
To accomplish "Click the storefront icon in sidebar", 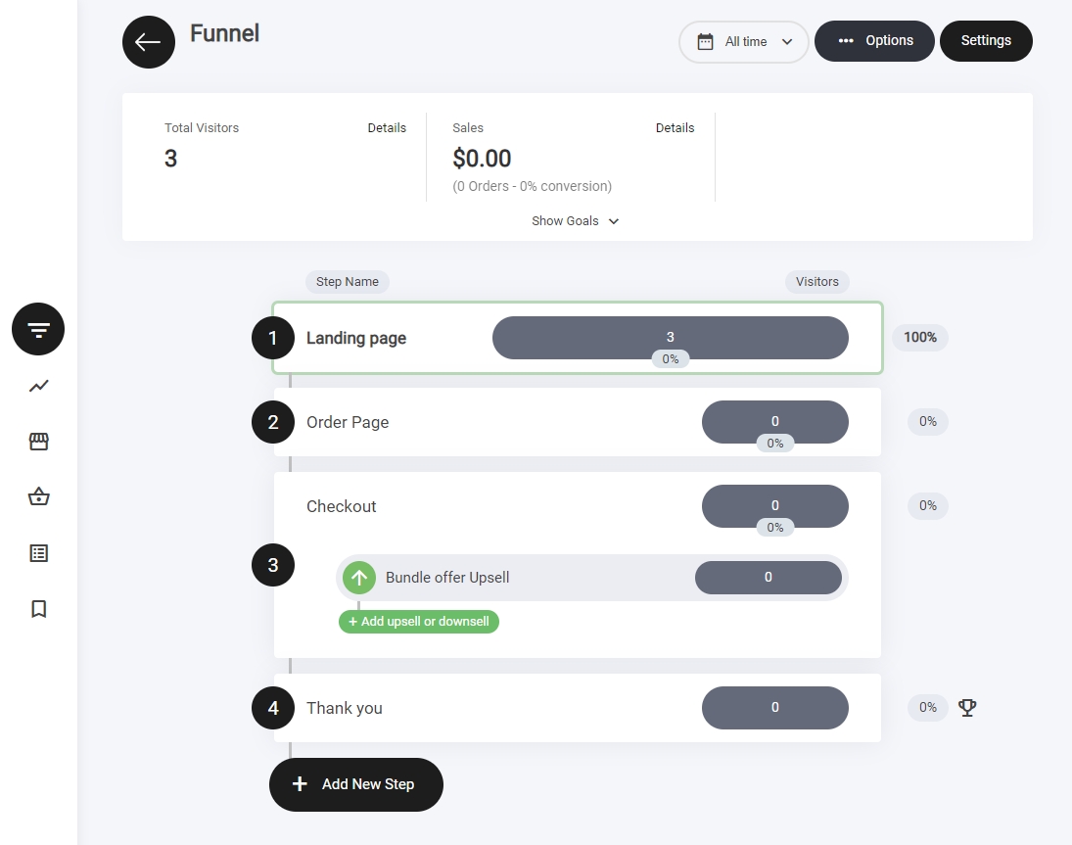I will coord(38,442).
